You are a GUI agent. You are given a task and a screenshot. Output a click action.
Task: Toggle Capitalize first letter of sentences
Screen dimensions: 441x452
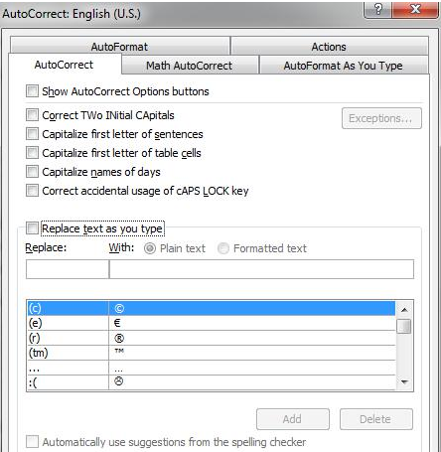(32, 134)
